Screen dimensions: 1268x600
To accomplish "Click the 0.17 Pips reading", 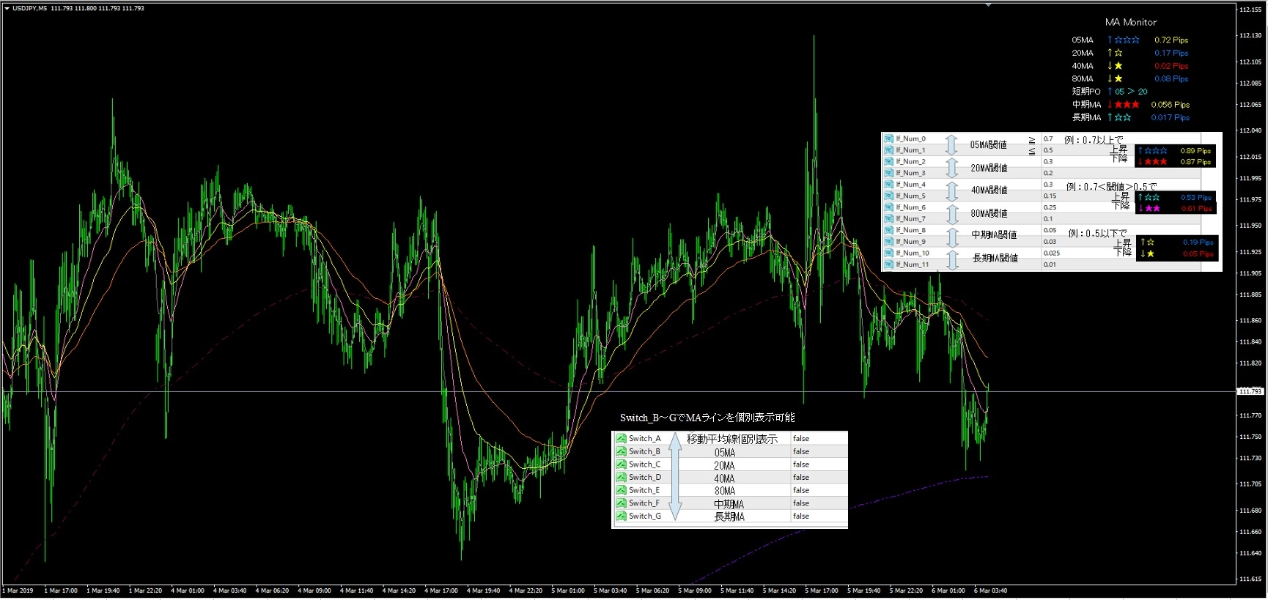I will pos(1171,53).
